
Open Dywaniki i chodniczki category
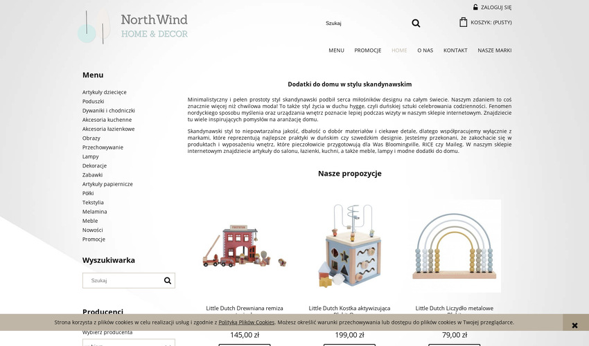coord(109,111)
